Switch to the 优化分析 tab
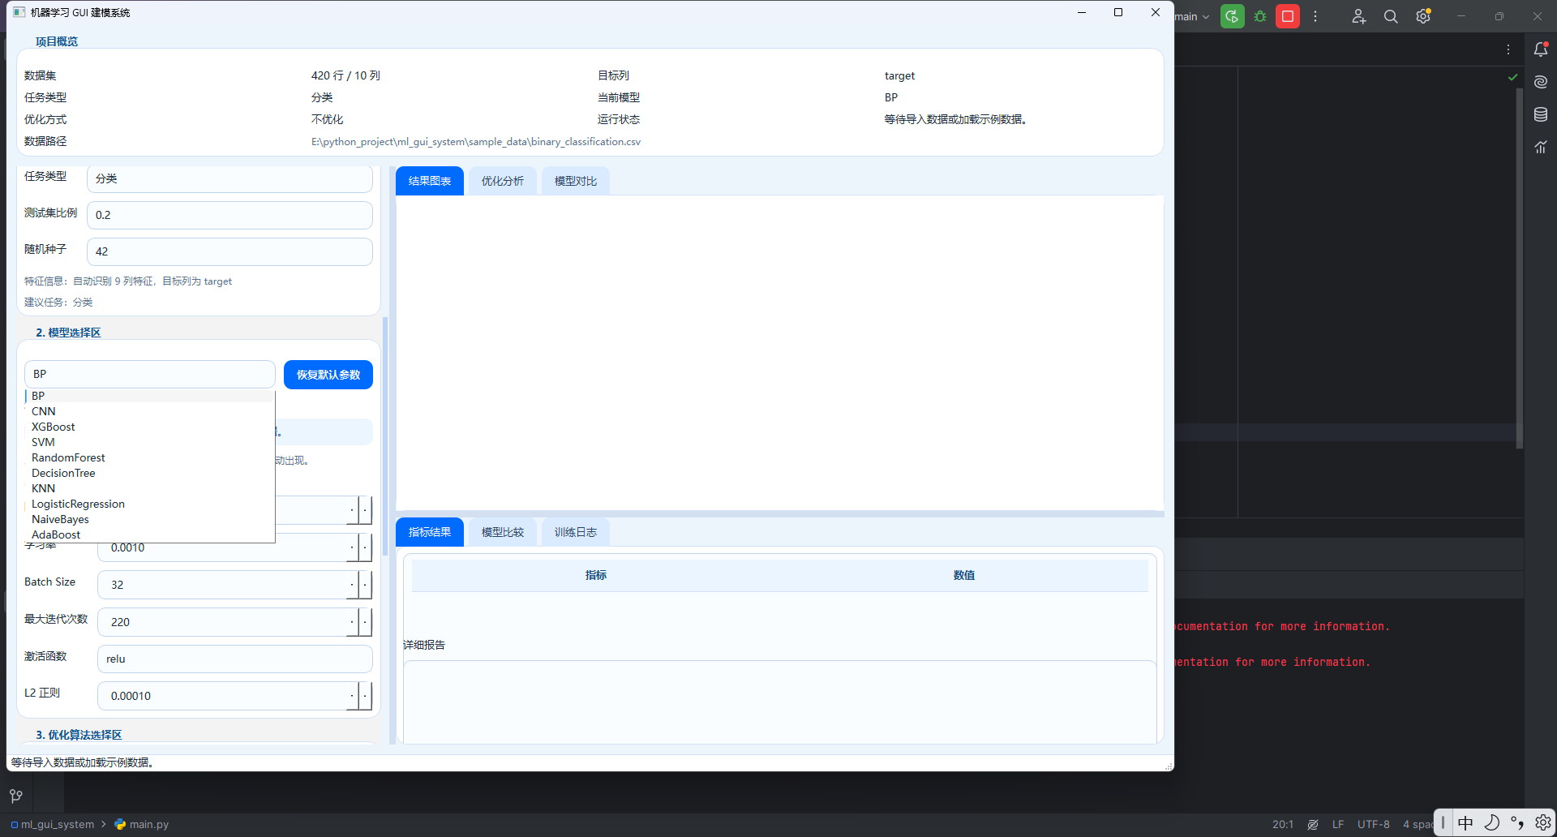Viewport: 1557px width, 837px height. tap(503, 181)
